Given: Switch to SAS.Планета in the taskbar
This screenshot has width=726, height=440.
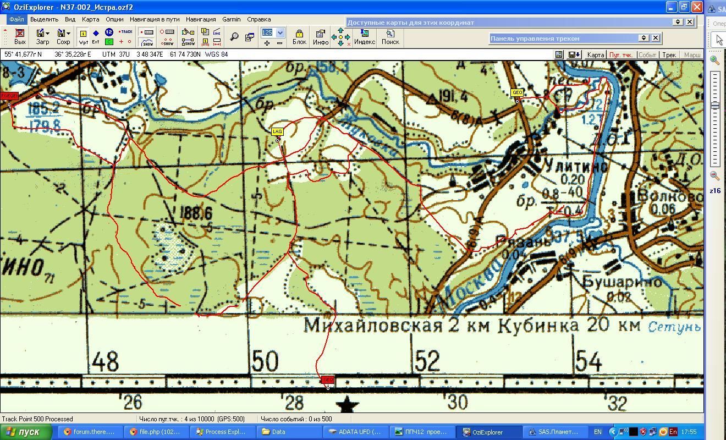Looking at the screenshot, I should [553, 432].
